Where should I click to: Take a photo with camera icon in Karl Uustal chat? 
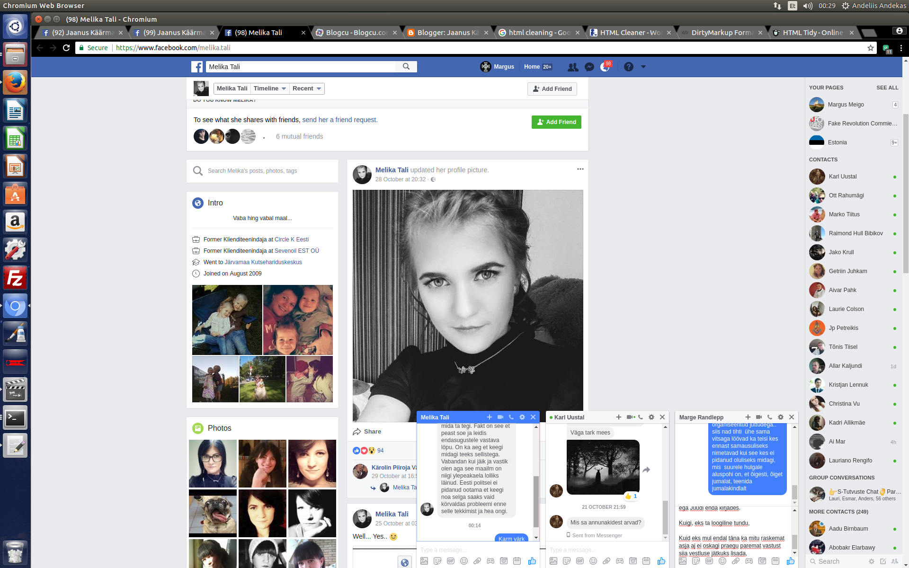tap(633, 561)
